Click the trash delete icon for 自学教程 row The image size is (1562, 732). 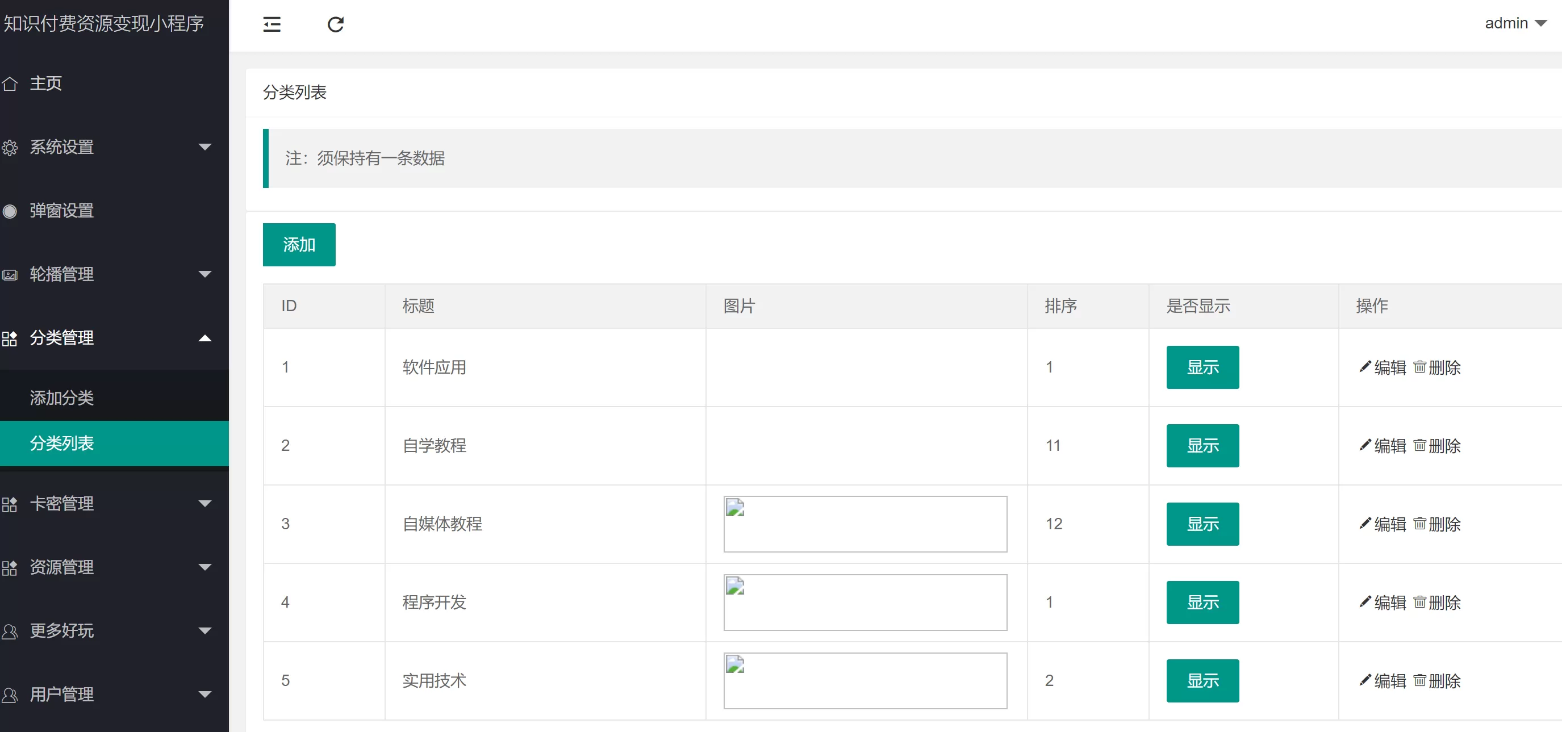coord(1419,445)
